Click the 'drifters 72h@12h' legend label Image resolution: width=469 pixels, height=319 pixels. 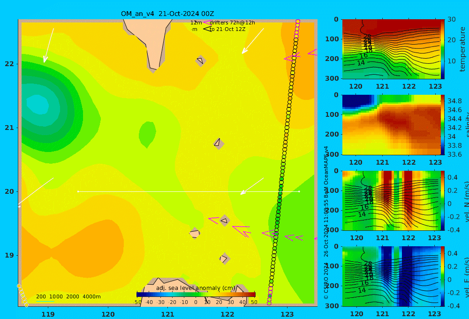232,23
